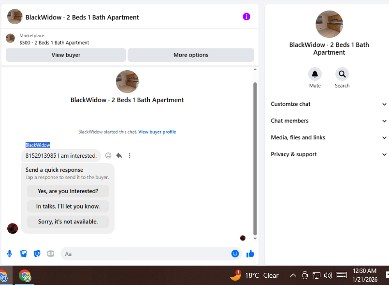389x285 pixels.
Task: Expand Media, files and links
Action: [x=329, y=137]
